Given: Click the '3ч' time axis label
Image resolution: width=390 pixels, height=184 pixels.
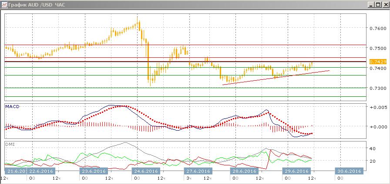Looking at the screenshot, I should coord(189,178).
